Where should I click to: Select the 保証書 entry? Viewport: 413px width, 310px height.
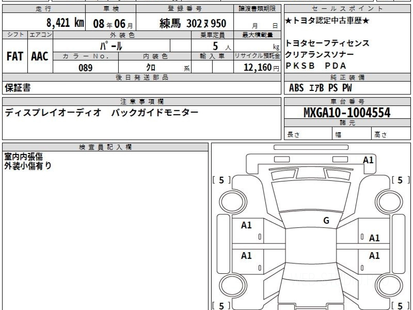pyautogui.click(x=18, y=88)
